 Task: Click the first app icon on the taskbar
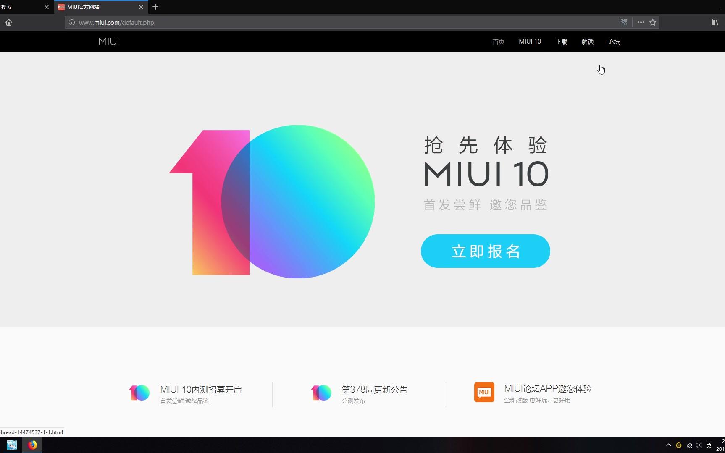[x=11, y=445]
